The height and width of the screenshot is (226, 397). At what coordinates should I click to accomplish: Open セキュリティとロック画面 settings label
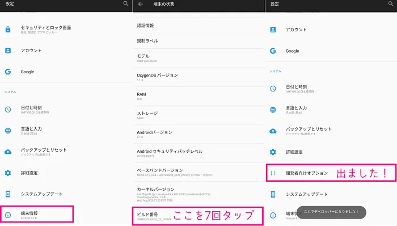coord(46,27)
